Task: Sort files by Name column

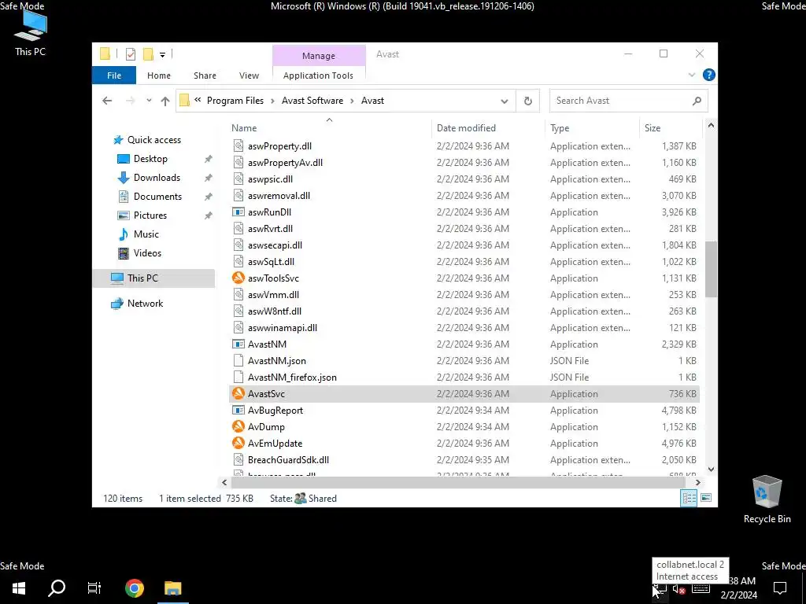Action: click(244, 128)
